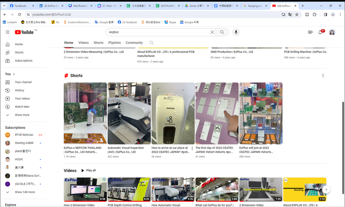Open the SARAVA dispenser short thumbnail

click(173, 113)
